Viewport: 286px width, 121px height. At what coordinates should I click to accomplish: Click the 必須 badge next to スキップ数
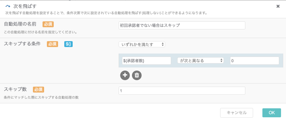pos(39,89)
